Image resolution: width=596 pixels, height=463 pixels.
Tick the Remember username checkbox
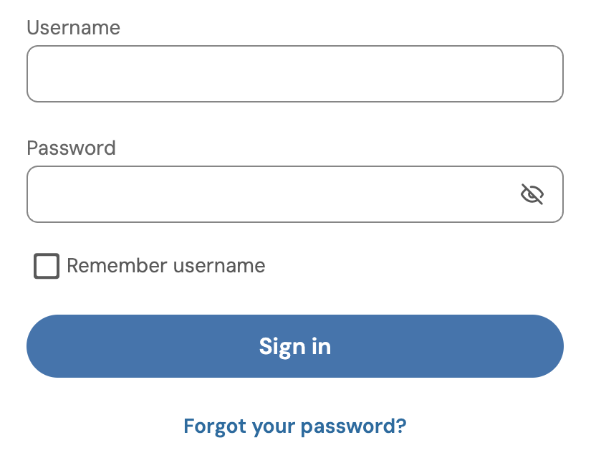[47, 266]
